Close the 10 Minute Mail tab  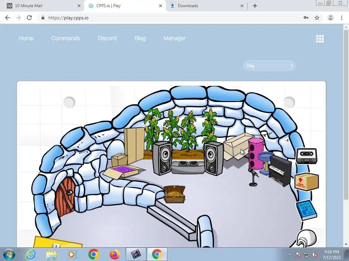click(79, 6)
